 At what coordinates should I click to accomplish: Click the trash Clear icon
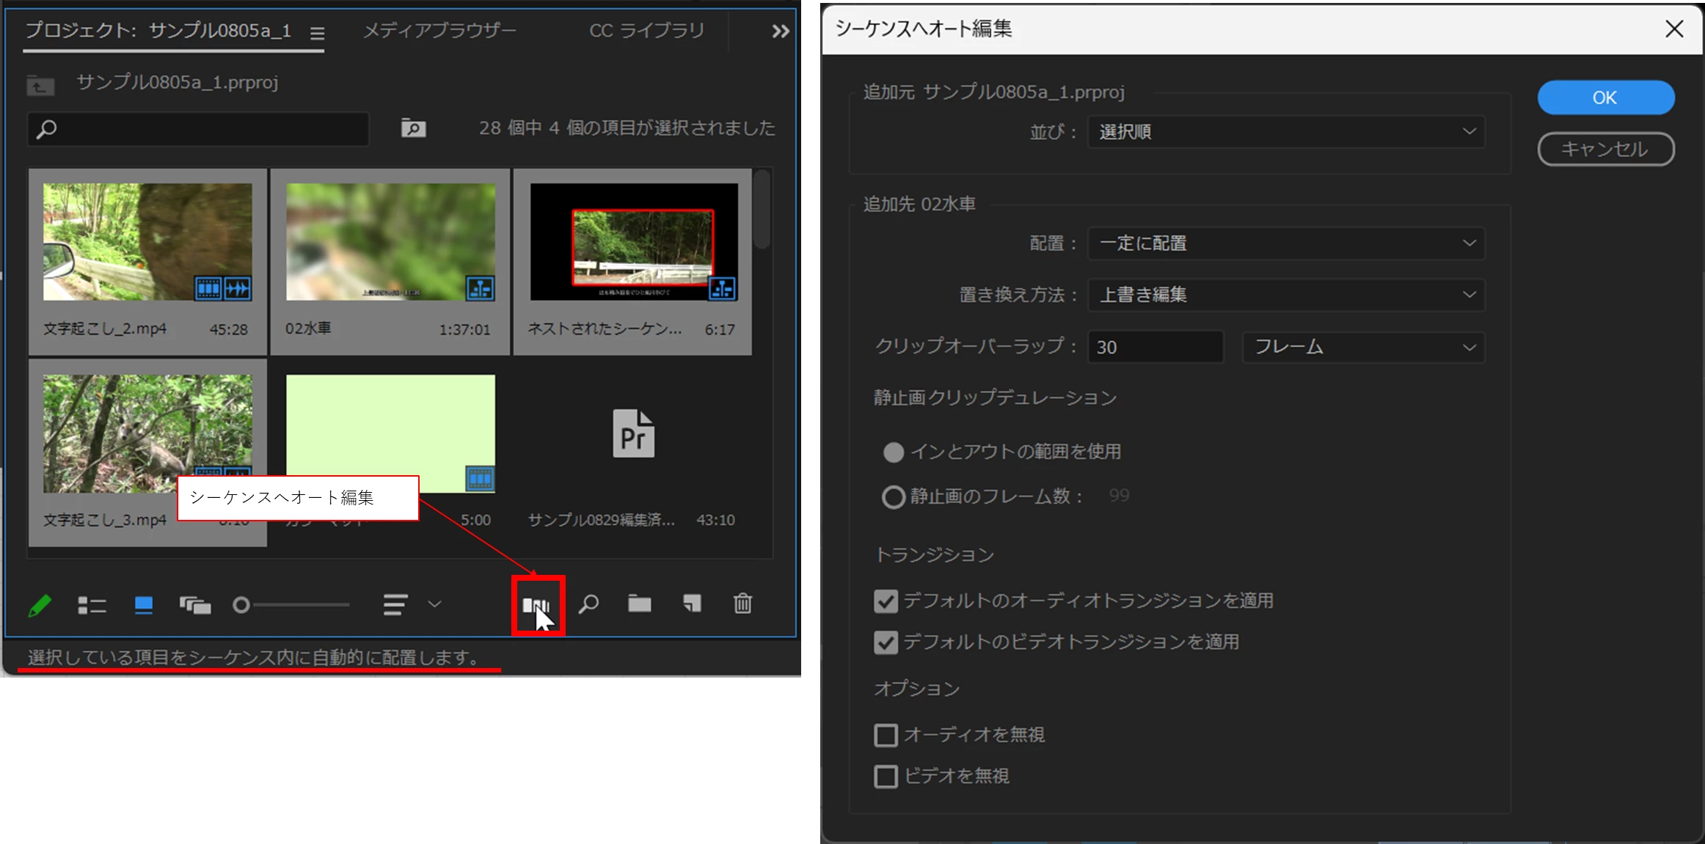(742, 604)
